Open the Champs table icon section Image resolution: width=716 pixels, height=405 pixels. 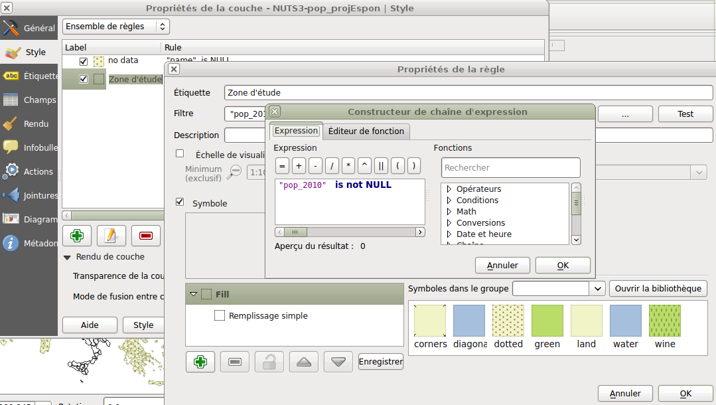point(11,100)
